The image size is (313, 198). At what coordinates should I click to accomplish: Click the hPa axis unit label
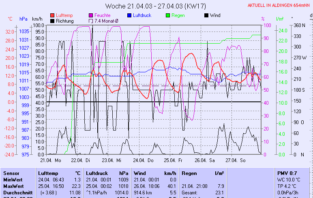click(x=24, y=19)
